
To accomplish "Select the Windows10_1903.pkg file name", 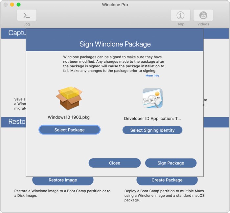I will click(x=69, y=117).
